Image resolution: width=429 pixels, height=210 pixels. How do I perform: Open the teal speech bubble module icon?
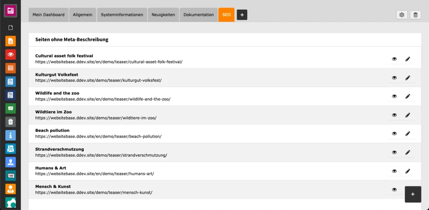(10, 176)
